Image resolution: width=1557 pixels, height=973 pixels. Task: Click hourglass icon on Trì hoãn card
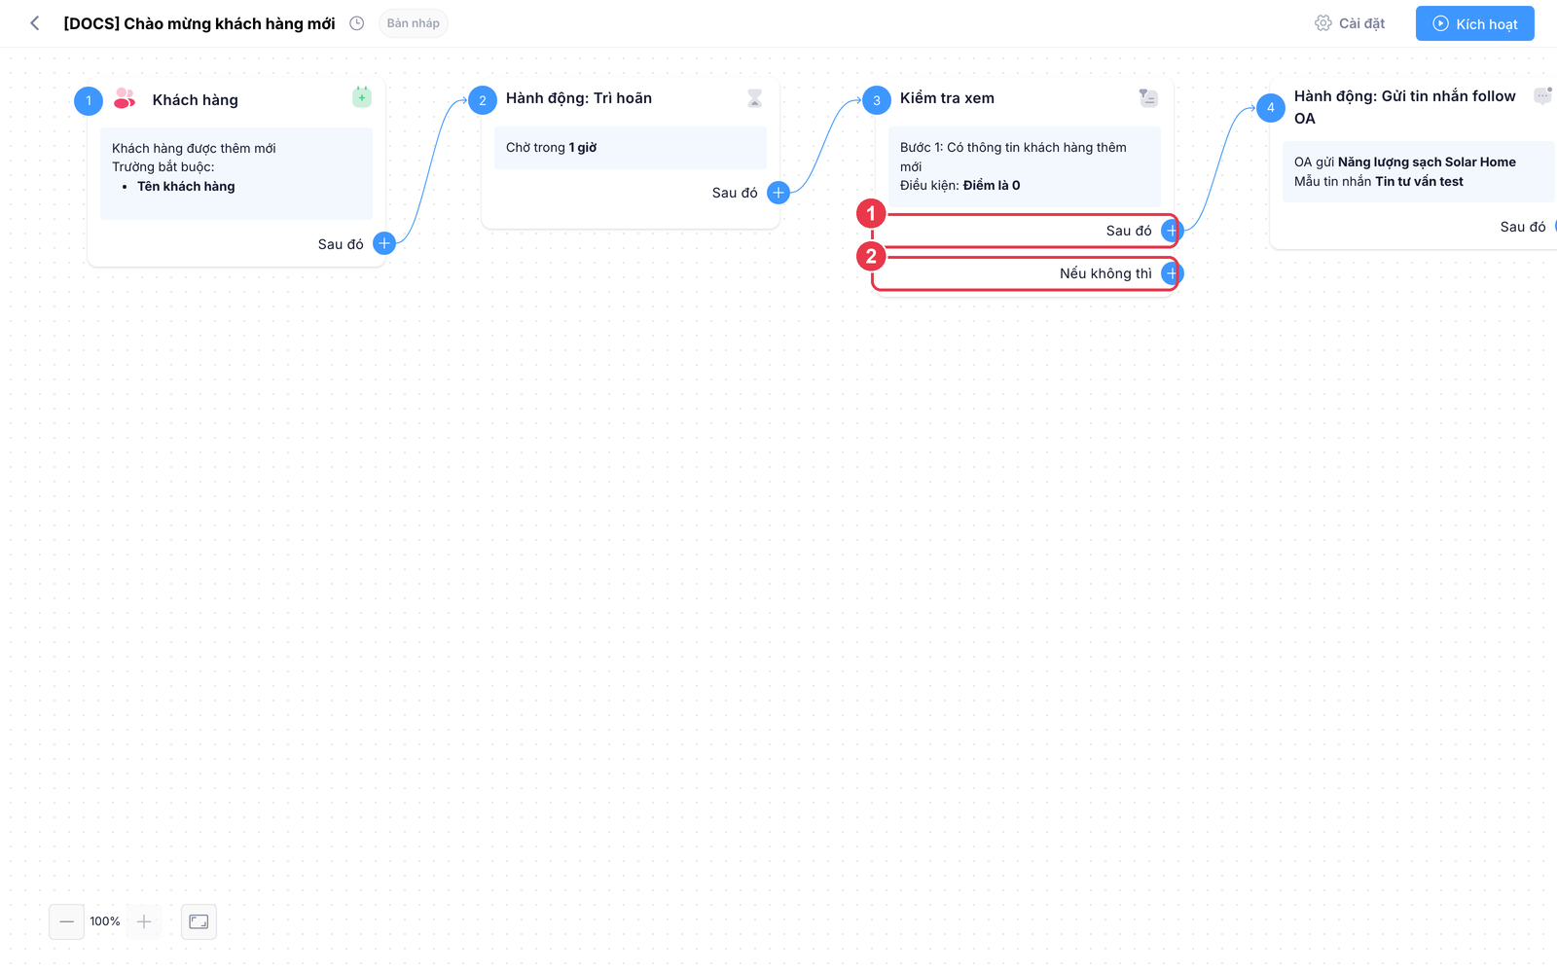pyautogui.click(x=754, y=98)
